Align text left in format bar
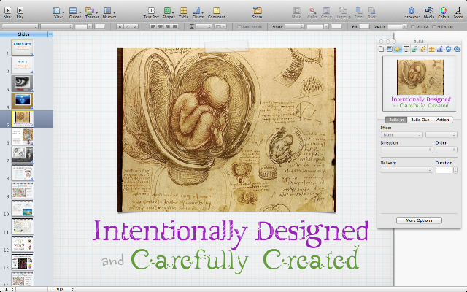This screenshot has height=292, width=467. tap(153, 27)
